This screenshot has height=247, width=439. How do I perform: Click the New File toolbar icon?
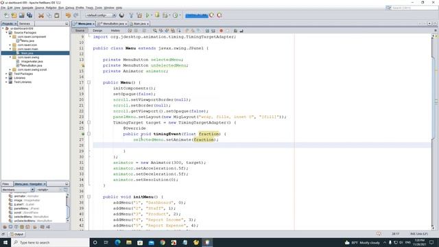(x=6, y=15)
